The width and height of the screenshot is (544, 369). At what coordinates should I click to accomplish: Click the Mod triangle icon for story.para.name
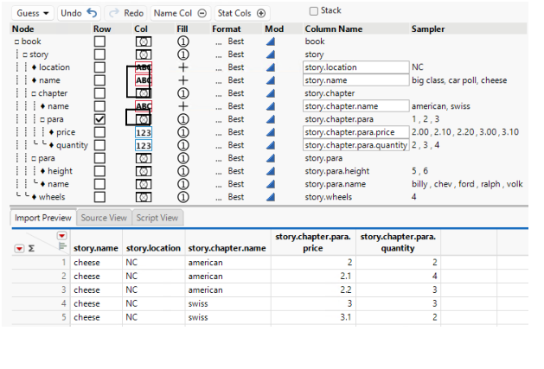271,184
